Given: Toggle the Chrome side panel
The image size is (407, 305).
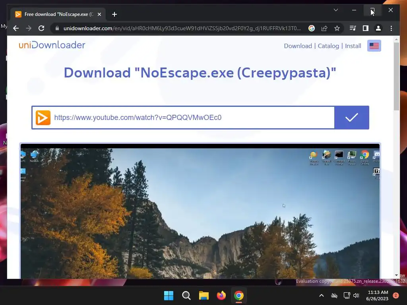Looking at the screenshot, I should (366, 28).
